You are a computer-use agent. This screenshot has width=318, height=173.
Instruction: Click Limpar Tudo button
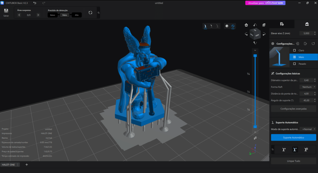point(293,161)
